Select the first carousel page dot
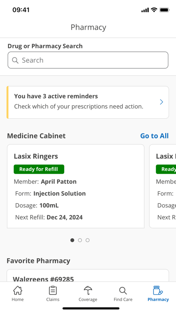176x313 pixels. coord(72,240)
